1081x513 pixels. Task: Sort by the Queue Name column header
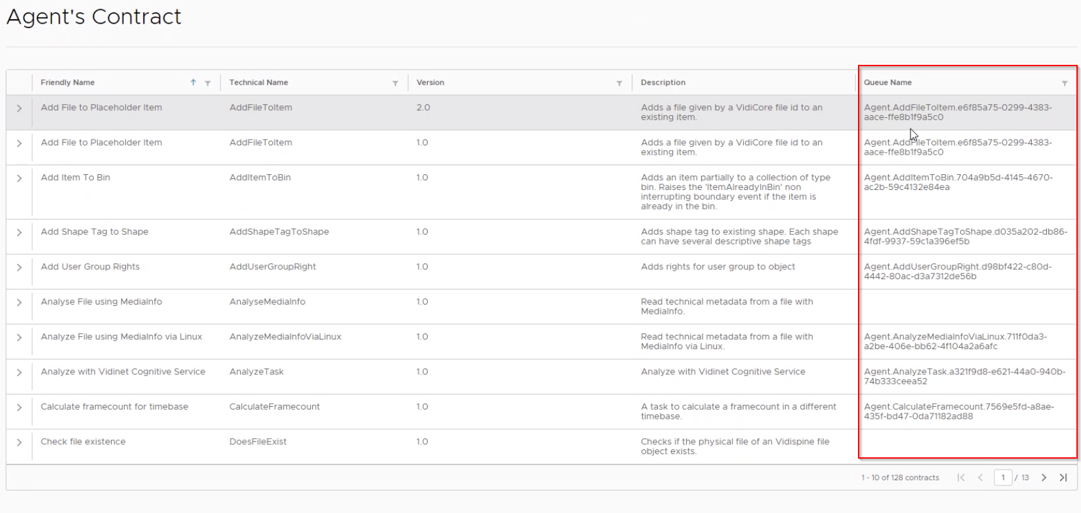[x=887, y=83]
